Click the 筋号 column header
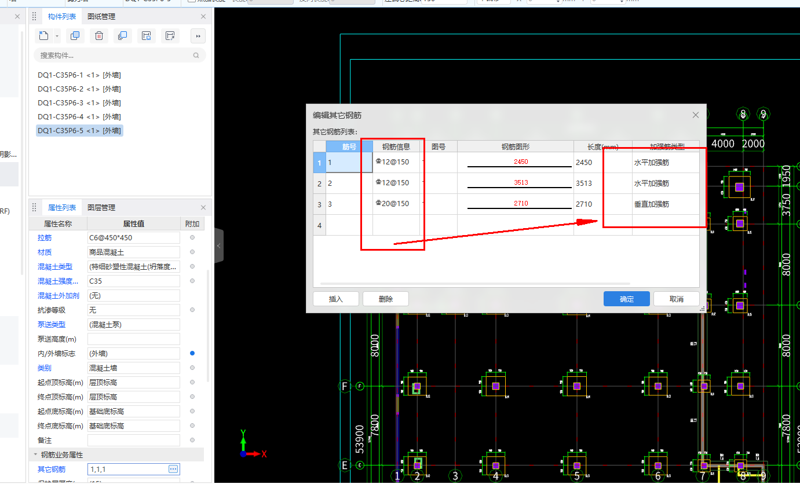This screenshot has width=800, height=484. click(349, 146)
